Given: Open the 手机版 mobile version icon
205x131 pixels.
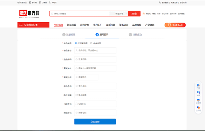Looking at the screenshot, I should point(30,2).
